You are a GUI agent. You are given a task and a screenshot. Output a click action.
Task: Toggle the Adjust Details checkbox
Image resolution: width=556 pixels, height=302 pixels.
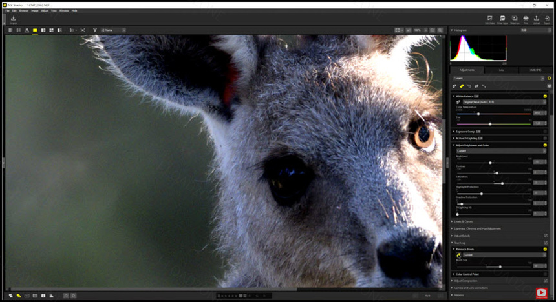coord(546,236)
